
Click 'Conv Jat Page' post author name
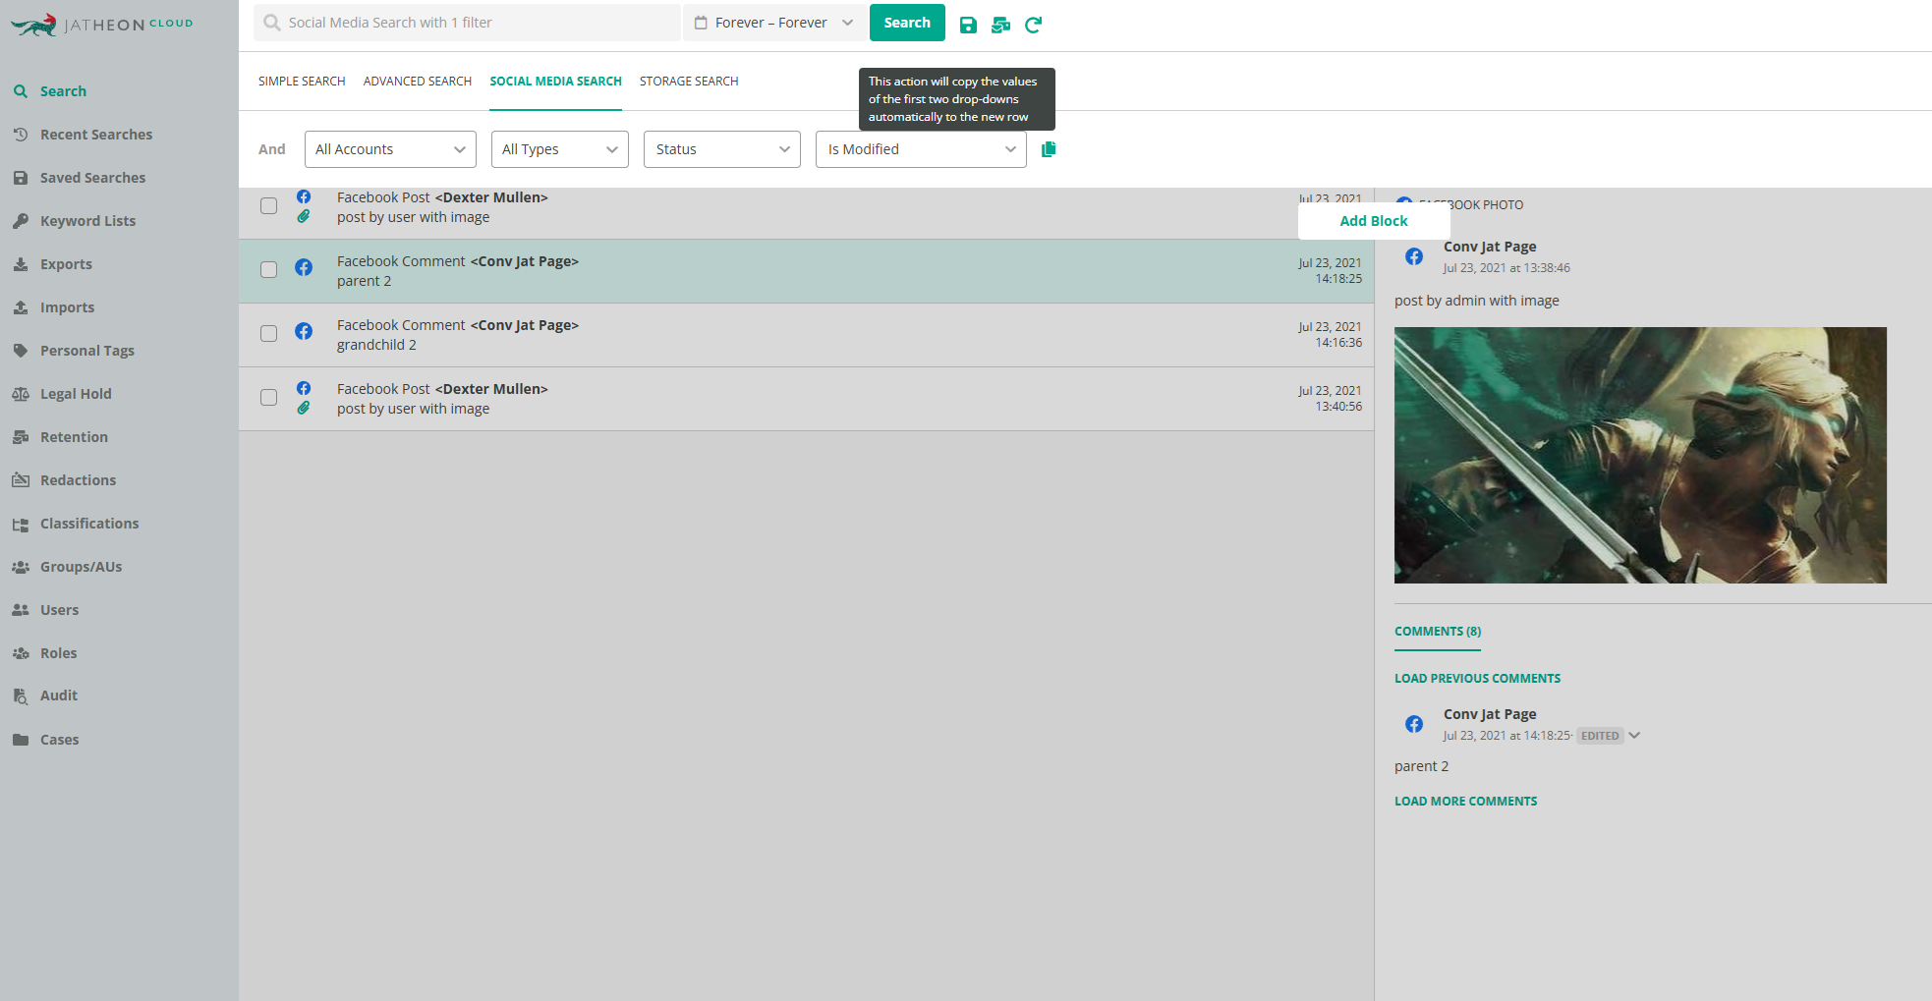(x=1490, y=247)
